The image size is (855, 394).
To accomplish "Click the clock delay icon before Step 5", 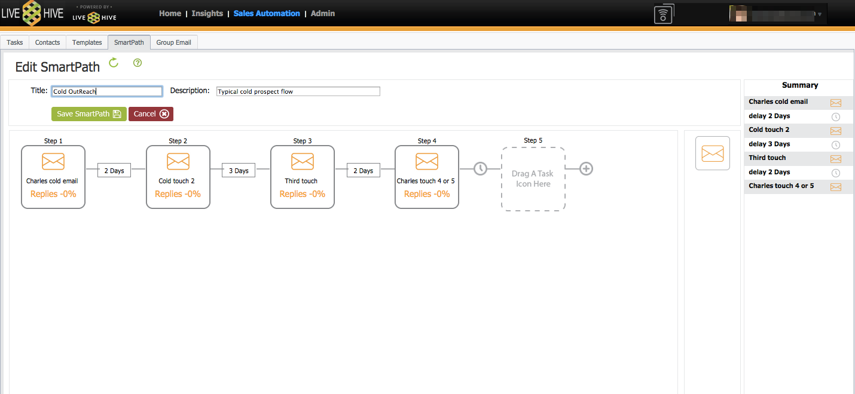I will tap(481, 169).
